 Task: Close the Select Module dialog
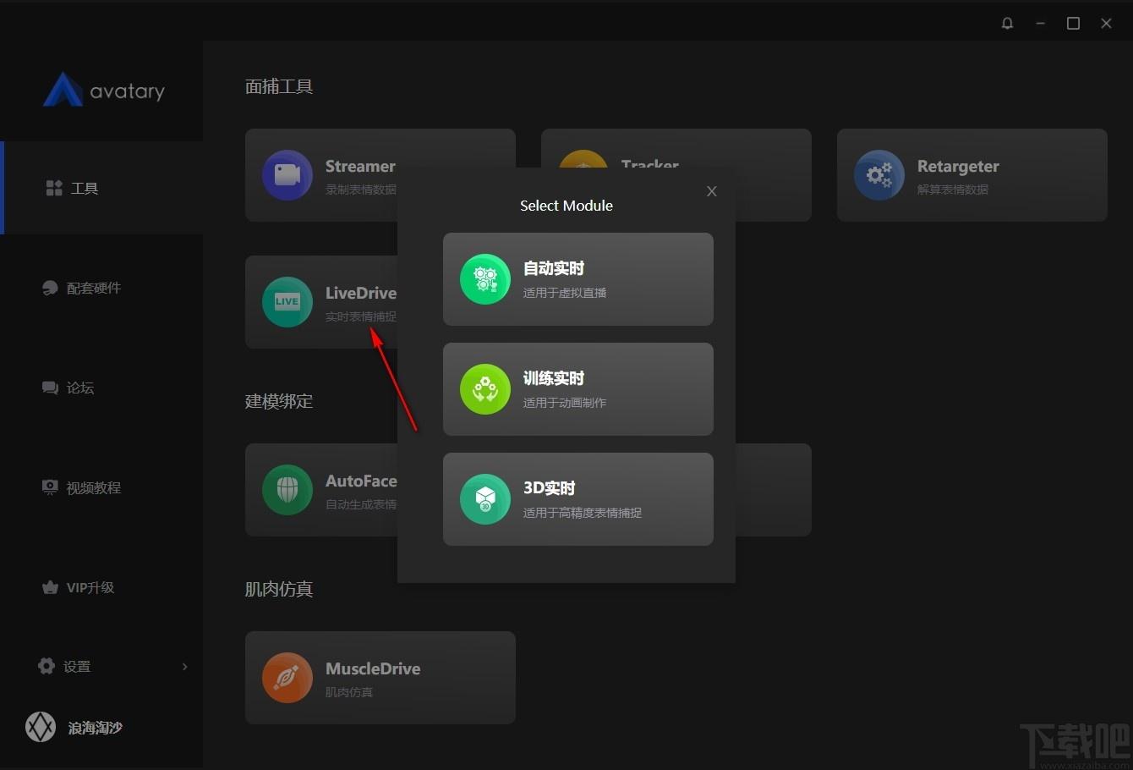click(712, 191)
